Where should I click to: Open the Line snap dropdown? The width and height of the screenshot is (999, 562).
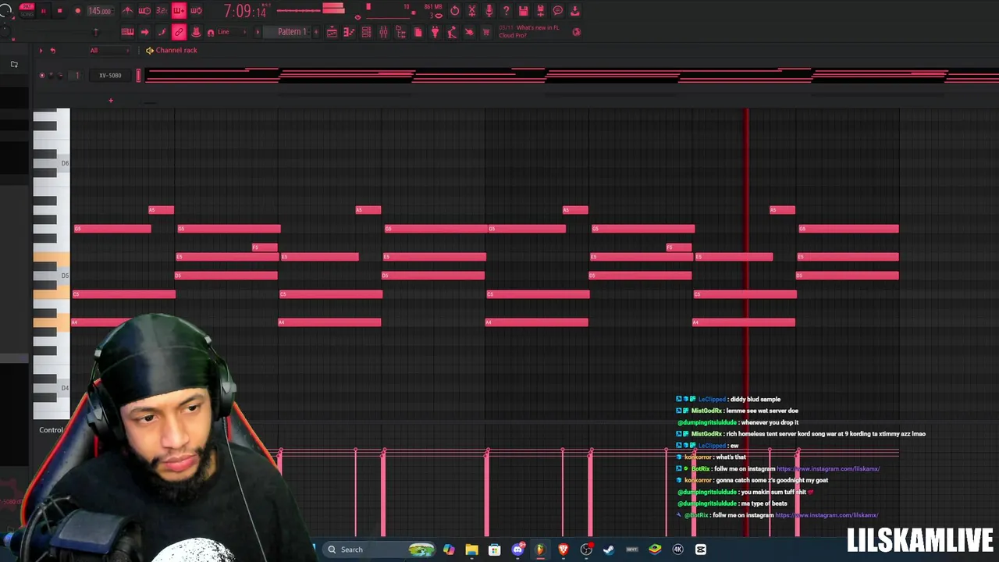click(x=232, y=32)
